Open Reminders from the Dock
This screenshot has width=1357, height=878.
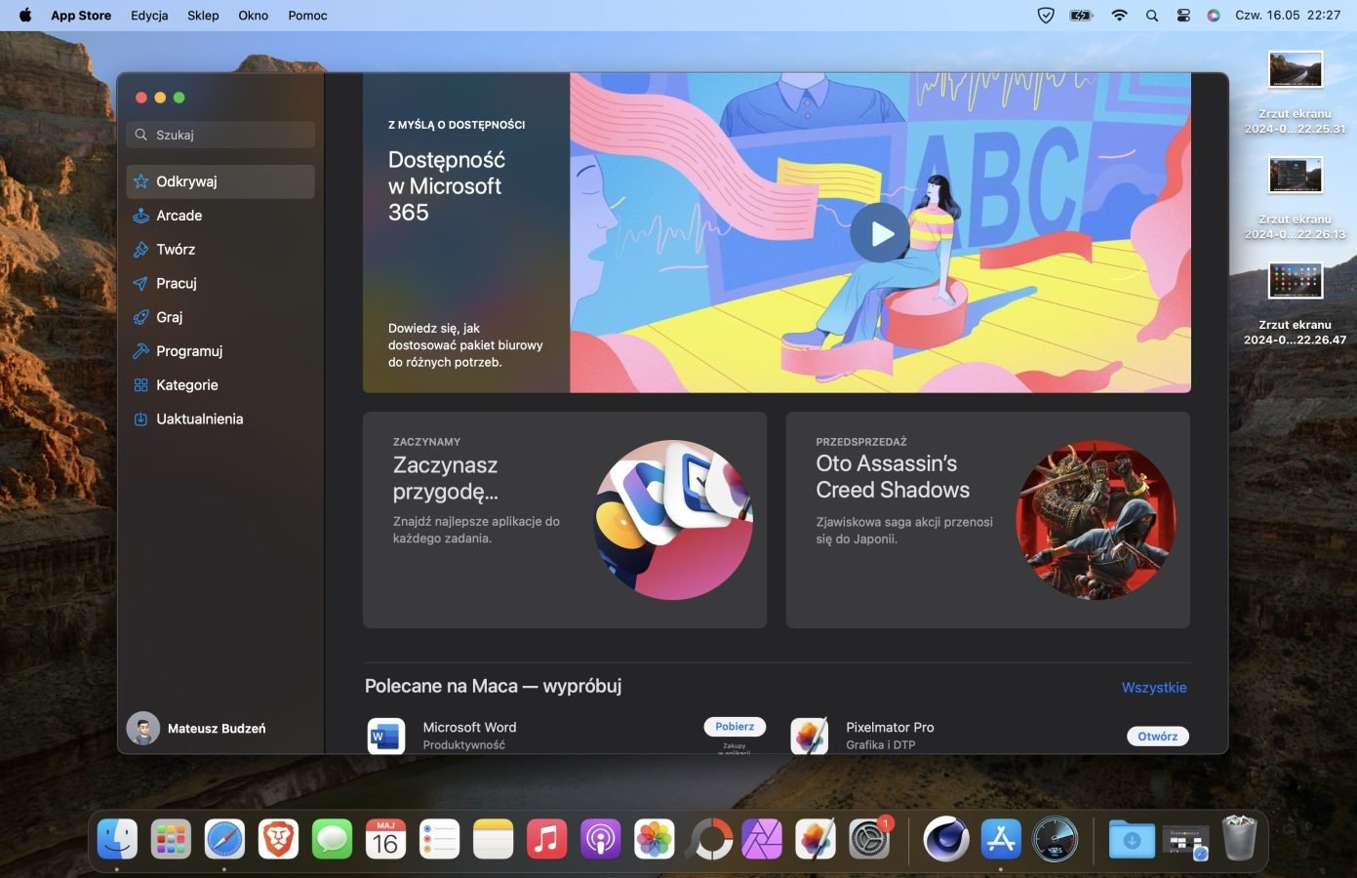pos(439,839)
